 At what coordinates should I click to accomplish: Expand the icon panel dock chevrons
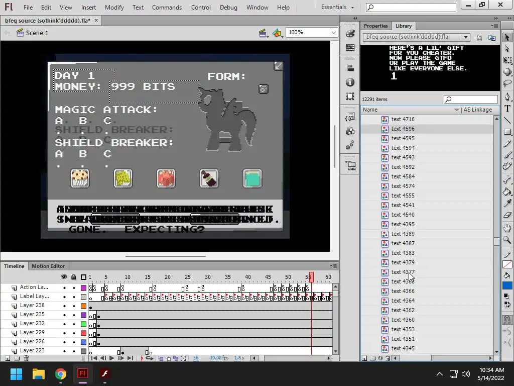click(355, 19)
